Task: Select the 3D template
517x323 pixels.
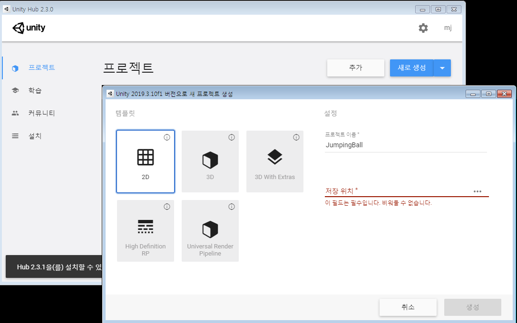Action: point(210,161)
